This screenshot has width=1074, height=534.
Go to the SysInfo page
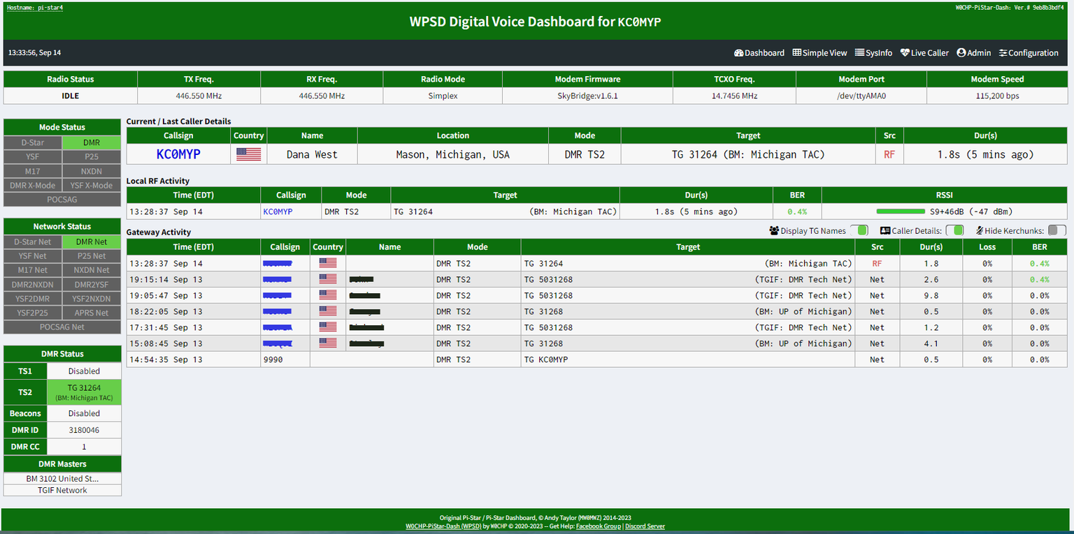(878, 53)
